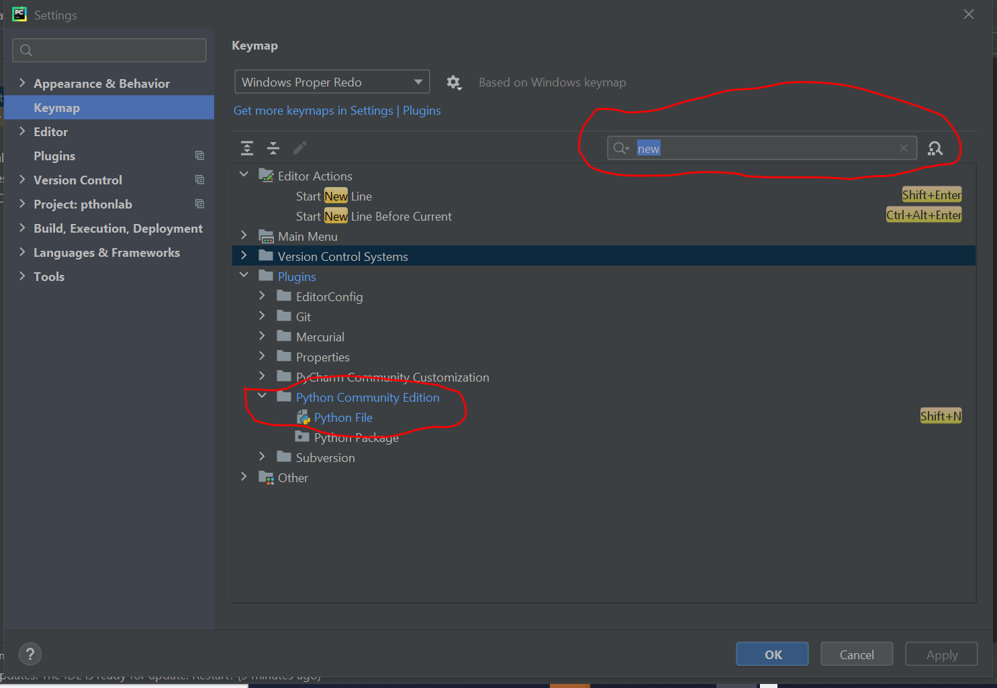Viewport: 997px width, 688px height.
Task: Click the Based on Windows keymap text
Action: pyautogui.click(x=552, y=82)
